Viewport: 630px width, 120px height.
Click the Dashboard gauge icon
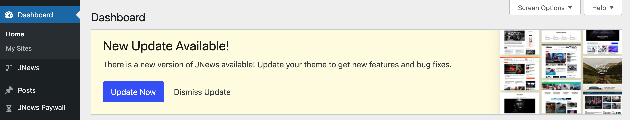[x=9, y=15]
